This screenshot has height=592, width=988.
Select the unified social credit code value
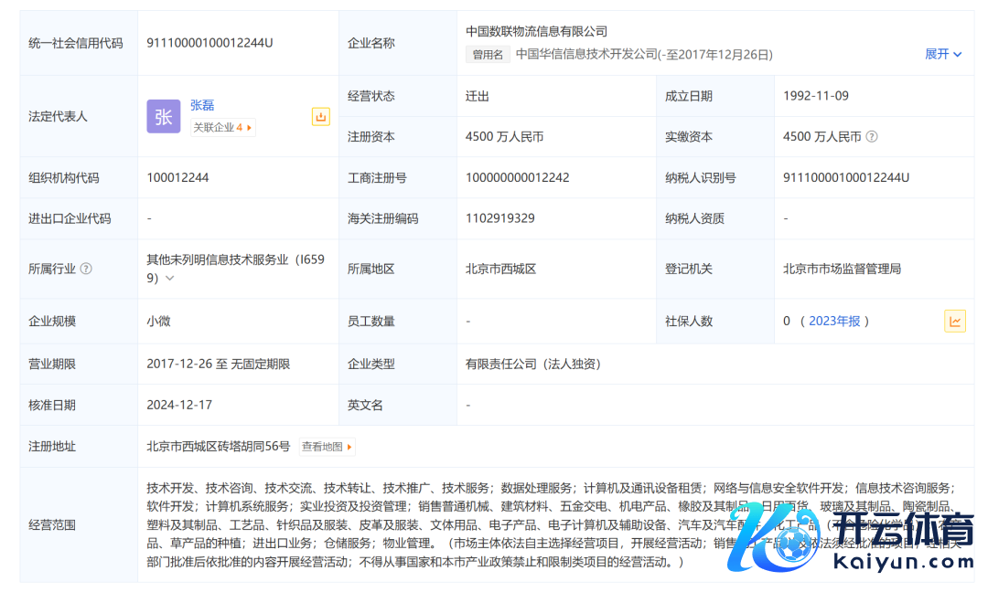[209, 43]
